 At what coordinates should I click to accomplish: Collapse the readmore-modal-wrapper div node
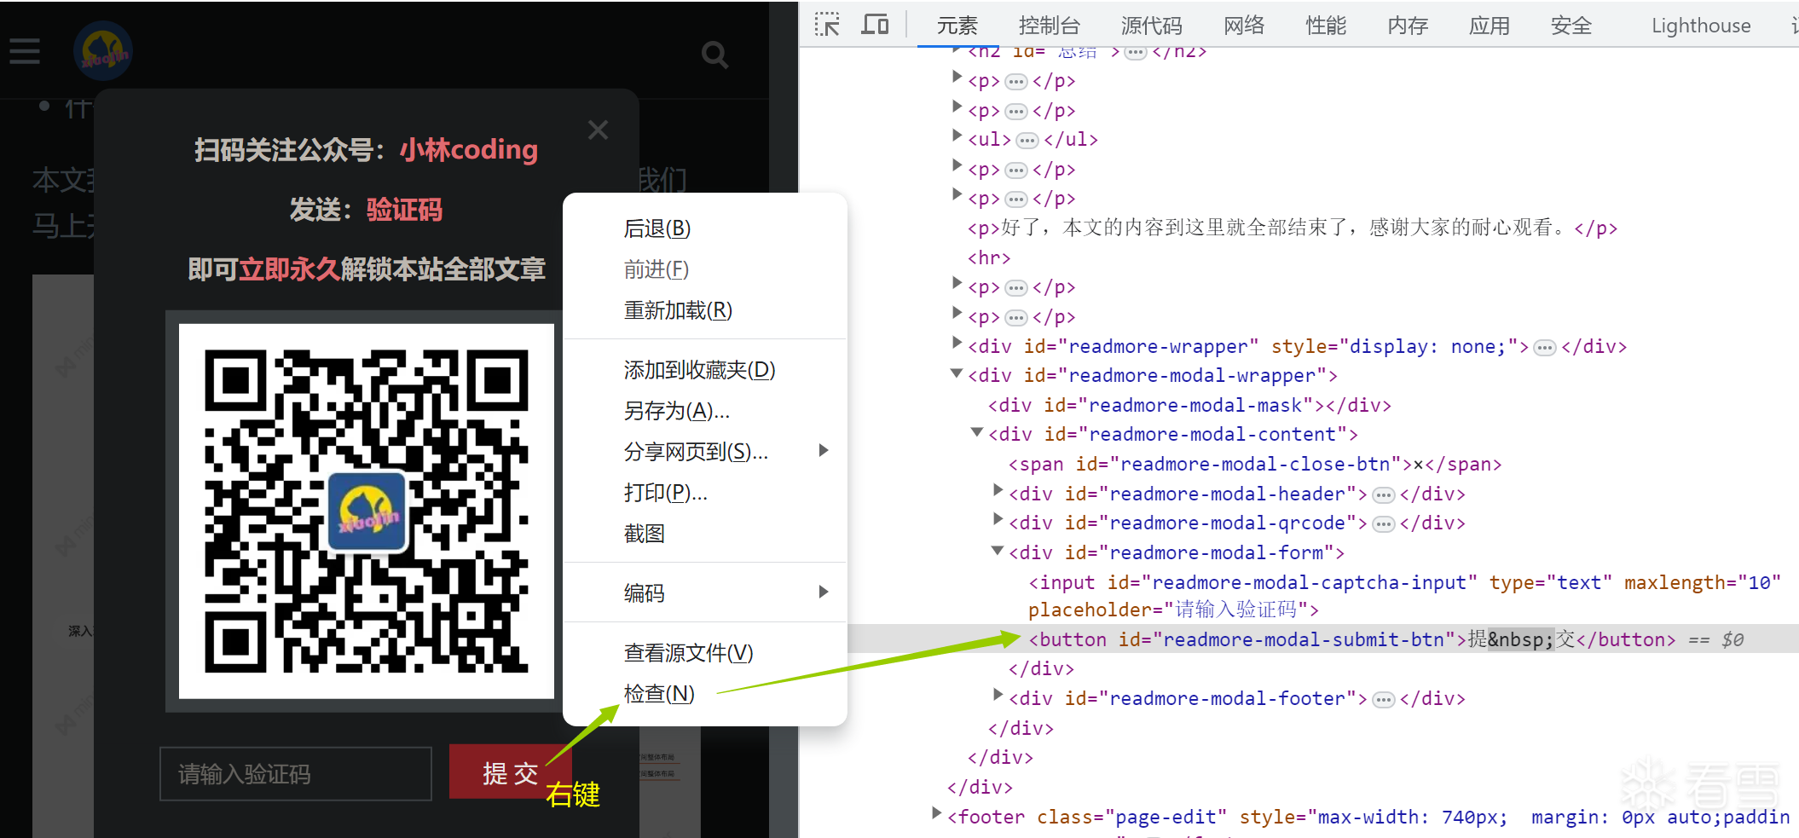(x=957, y=373)
